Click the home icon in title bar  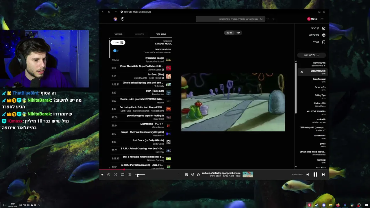[319, 12]
